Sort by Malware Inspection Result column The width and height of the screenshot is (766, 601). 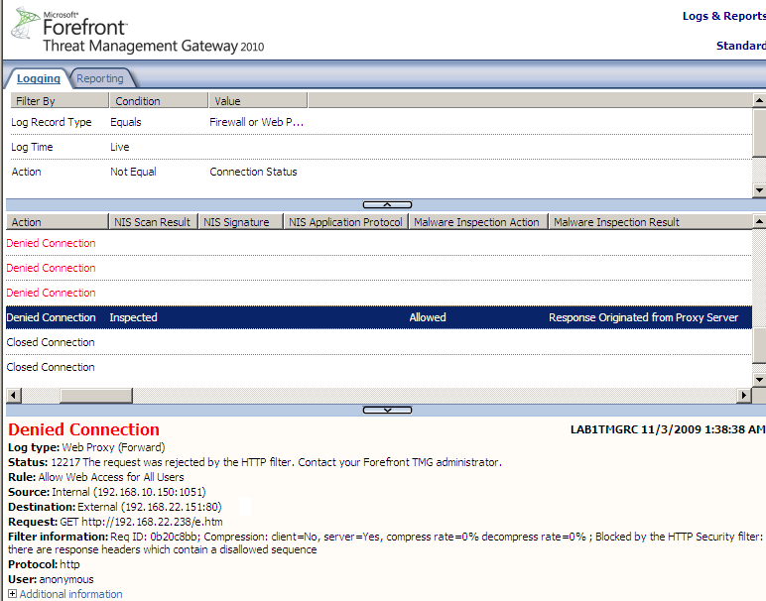click(650, 221)
